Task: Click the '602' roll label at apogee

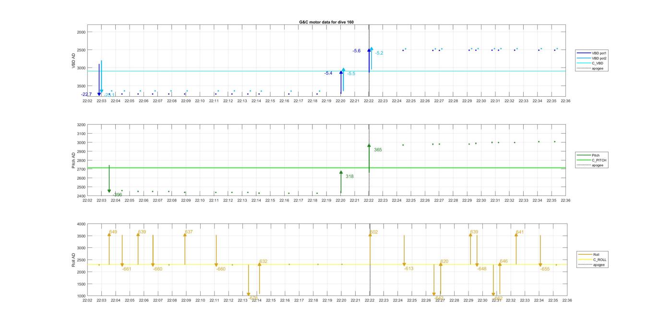Action: pyautogui.click(x=374, y=232)
